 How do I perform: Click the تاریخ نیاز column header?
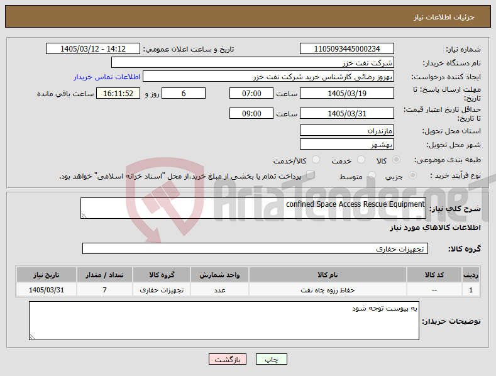click(x=47, y=275)
